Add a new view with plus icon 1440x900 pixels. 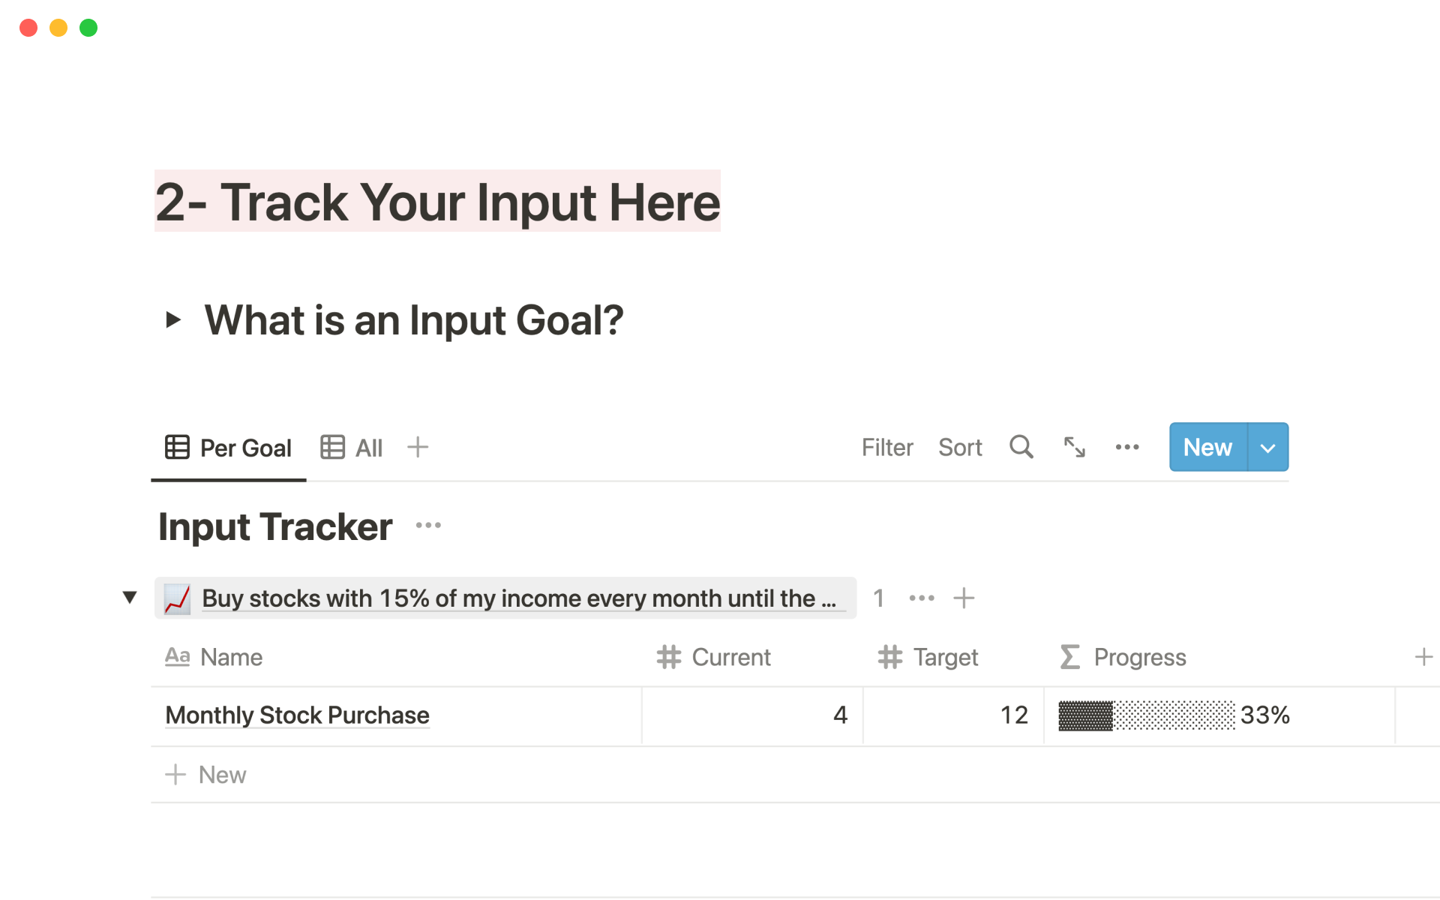click(x=418, y=447)
